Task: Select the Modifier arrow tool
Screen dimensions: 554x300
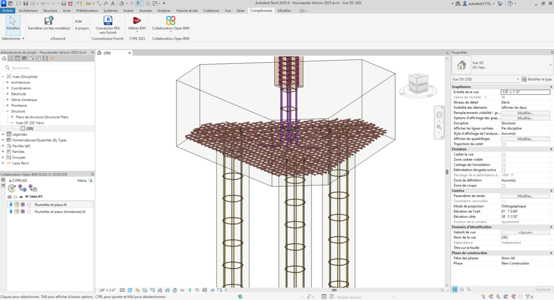Action: [x=13, y=21]
